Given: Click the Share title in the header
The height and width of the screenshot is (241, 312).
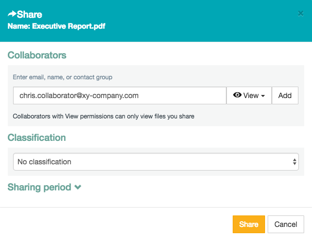Looking at the screenshot, I should [29, 14].
